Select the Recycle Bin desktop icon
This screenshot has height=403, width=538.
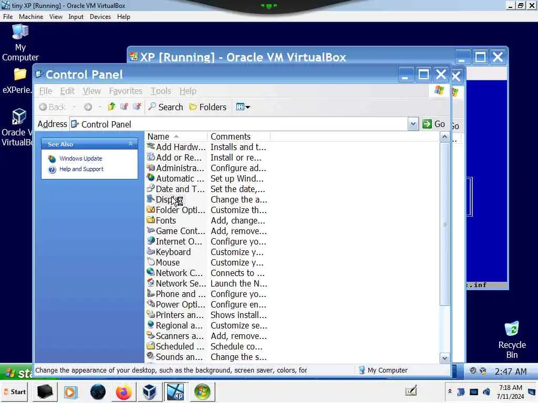click(512, 340)
